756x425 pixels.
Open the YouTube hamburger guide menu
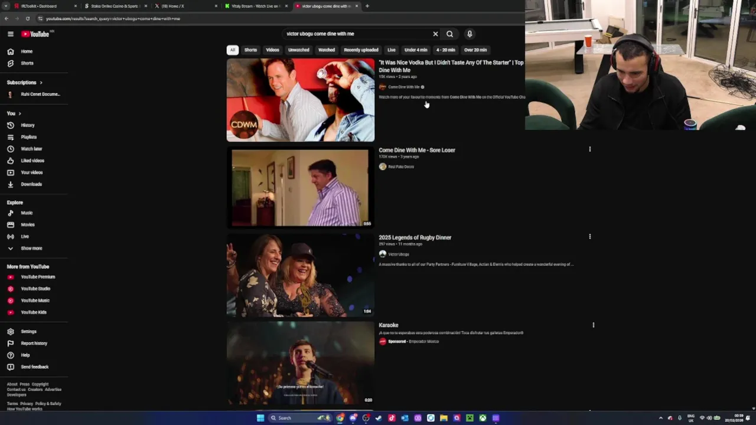(10, 34)
